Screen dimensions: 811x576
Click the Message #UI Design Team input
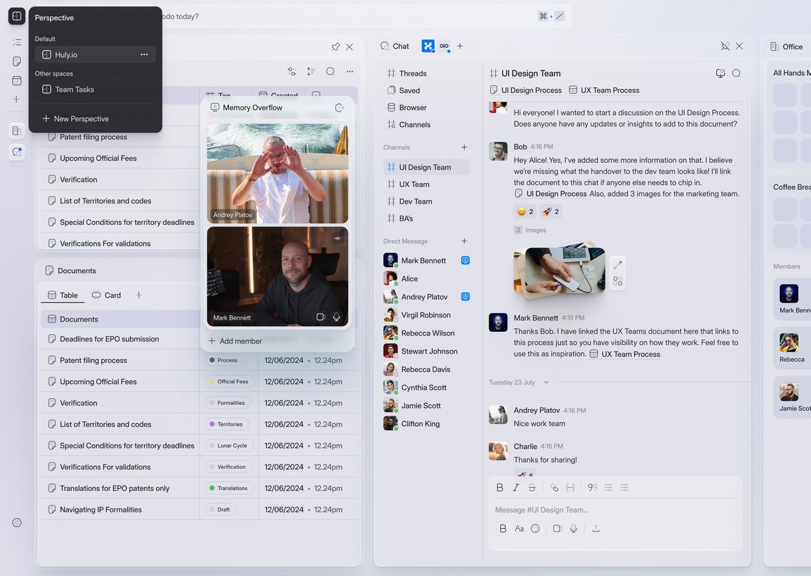point(614,510)
